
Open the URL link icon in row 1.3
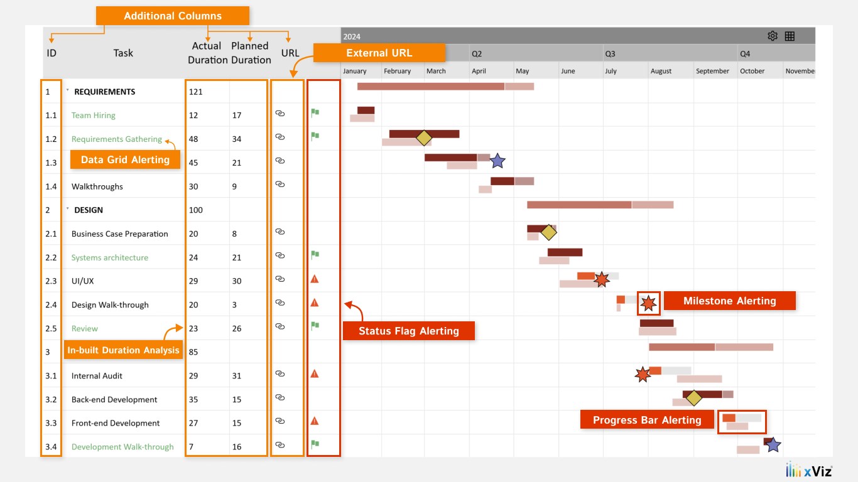280,161
